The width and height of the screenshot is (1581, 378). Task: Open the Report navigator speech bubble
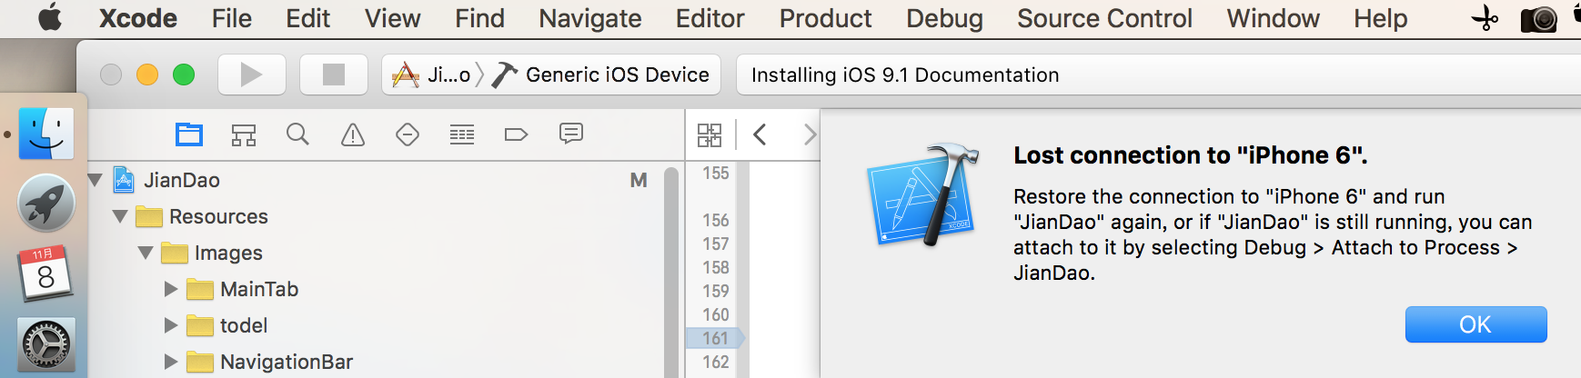571,134
